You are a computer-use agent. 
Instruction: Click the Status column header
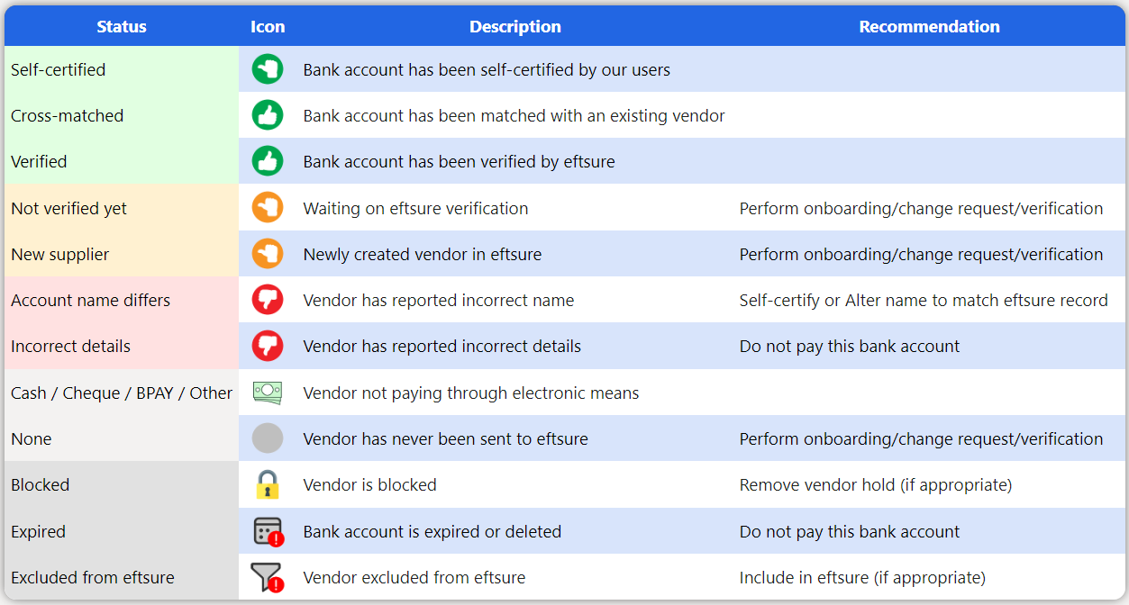(x=122, y=26)
